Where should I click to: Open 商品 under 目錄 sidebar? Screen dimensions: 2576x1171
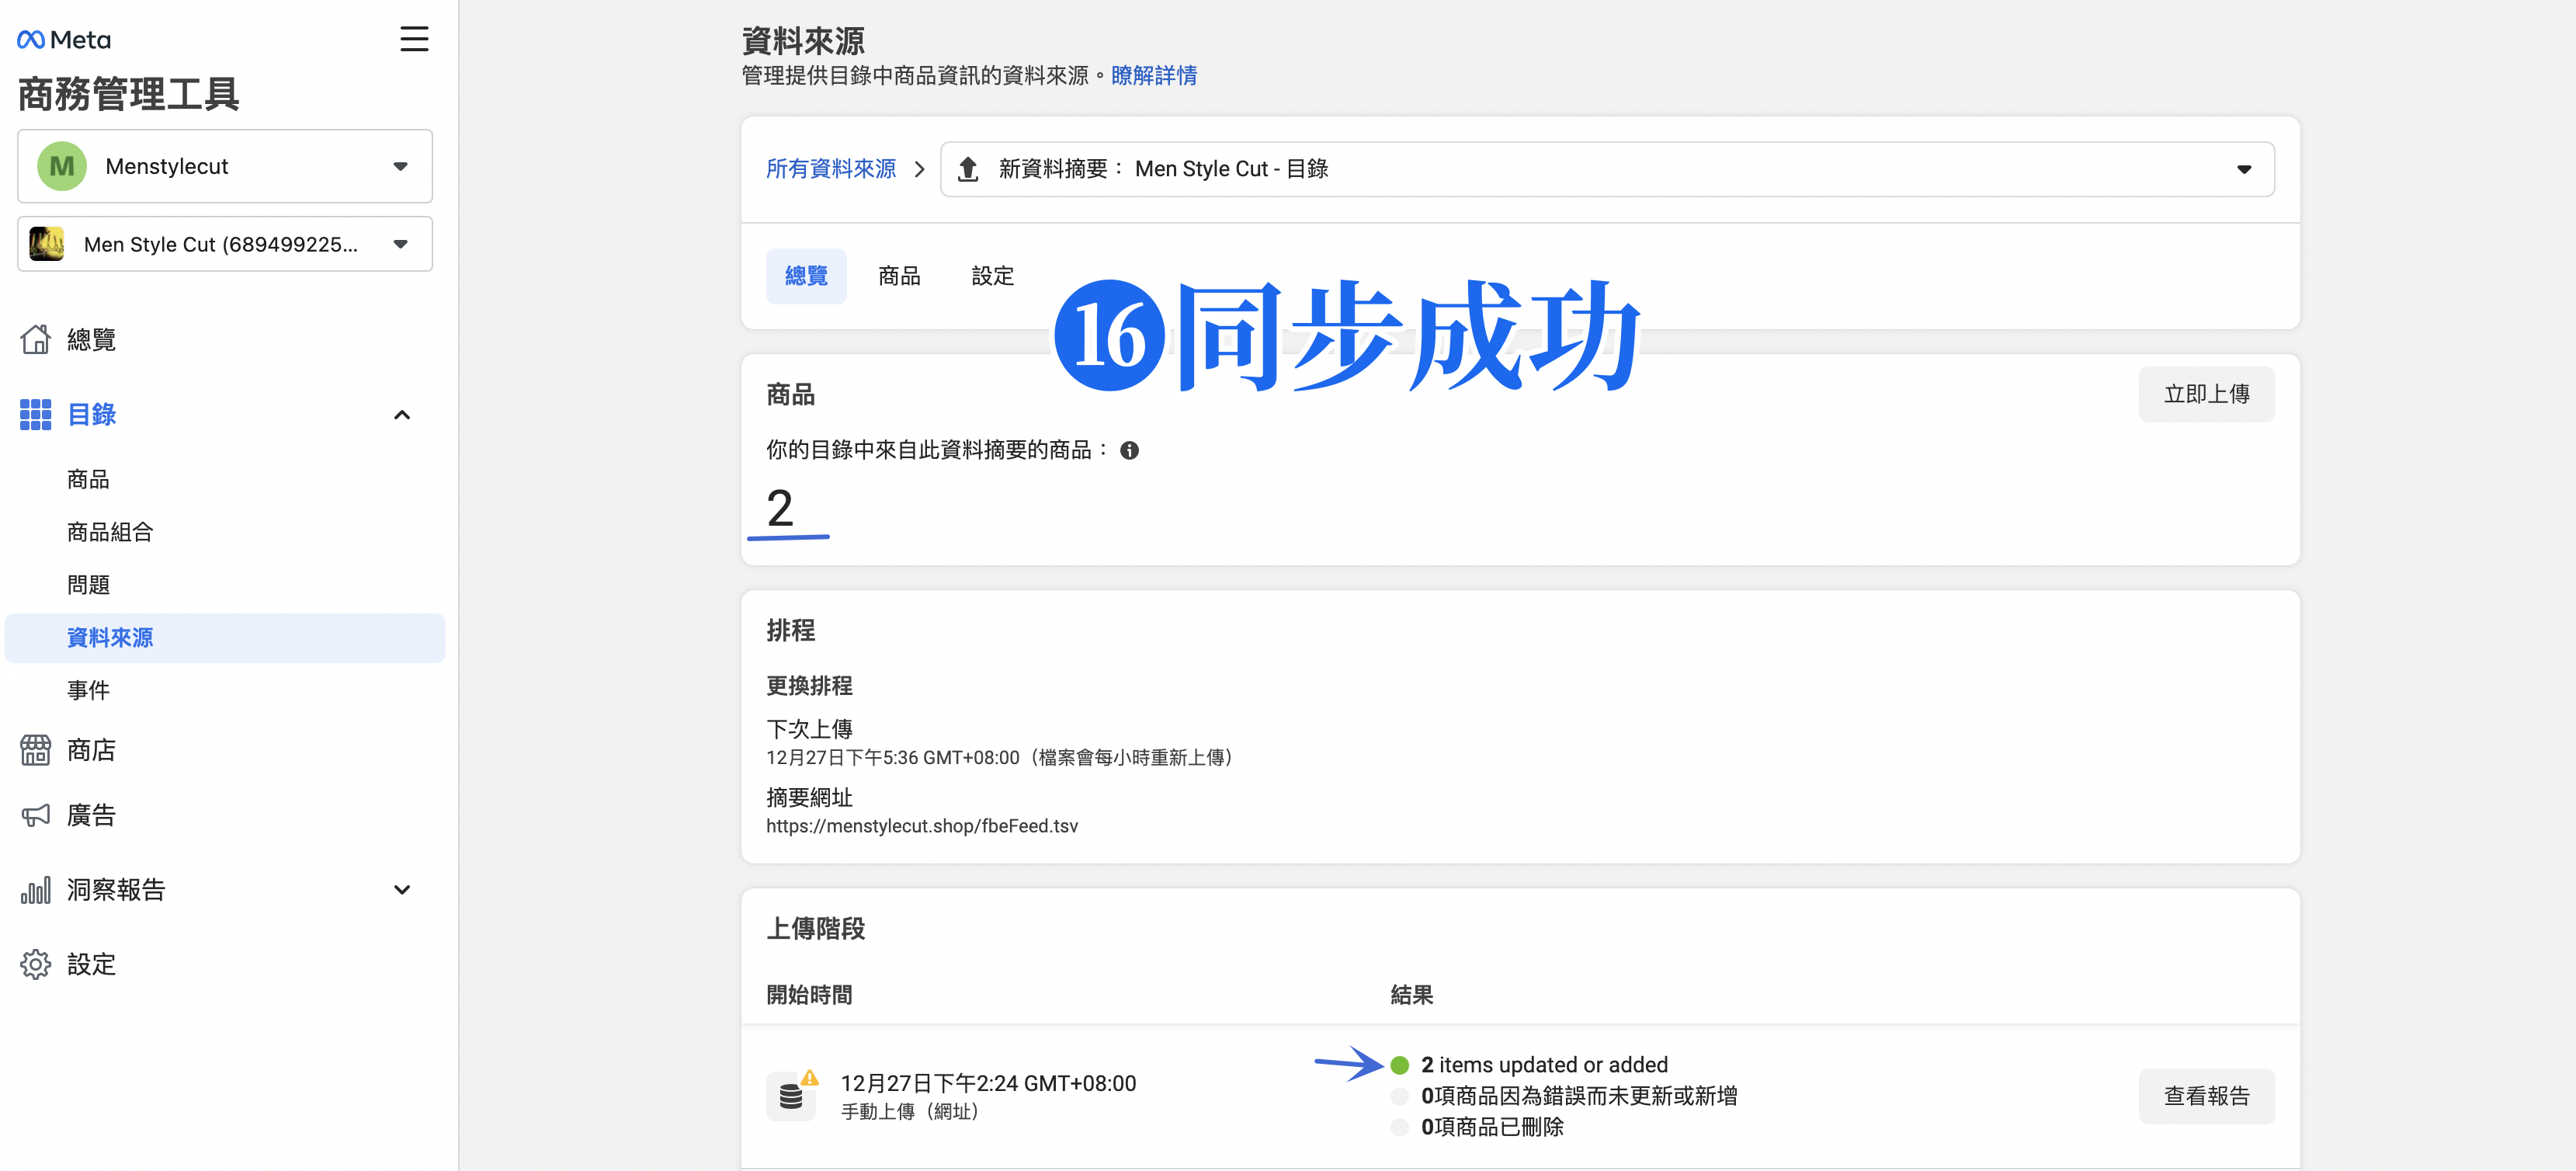(88, 480)
